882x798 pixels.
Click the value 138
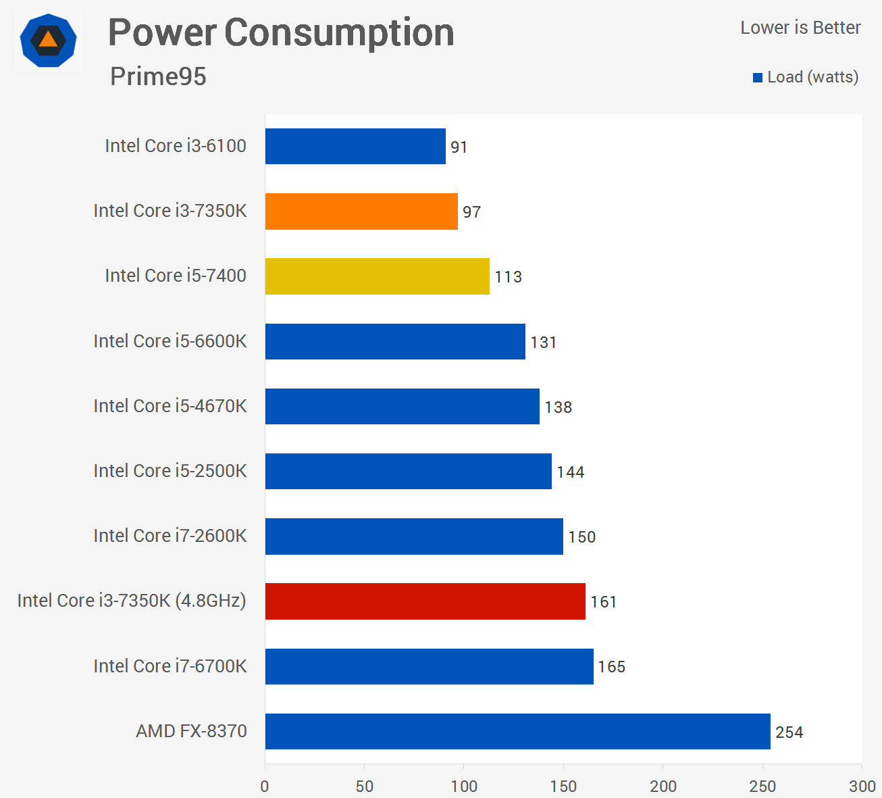559,407
